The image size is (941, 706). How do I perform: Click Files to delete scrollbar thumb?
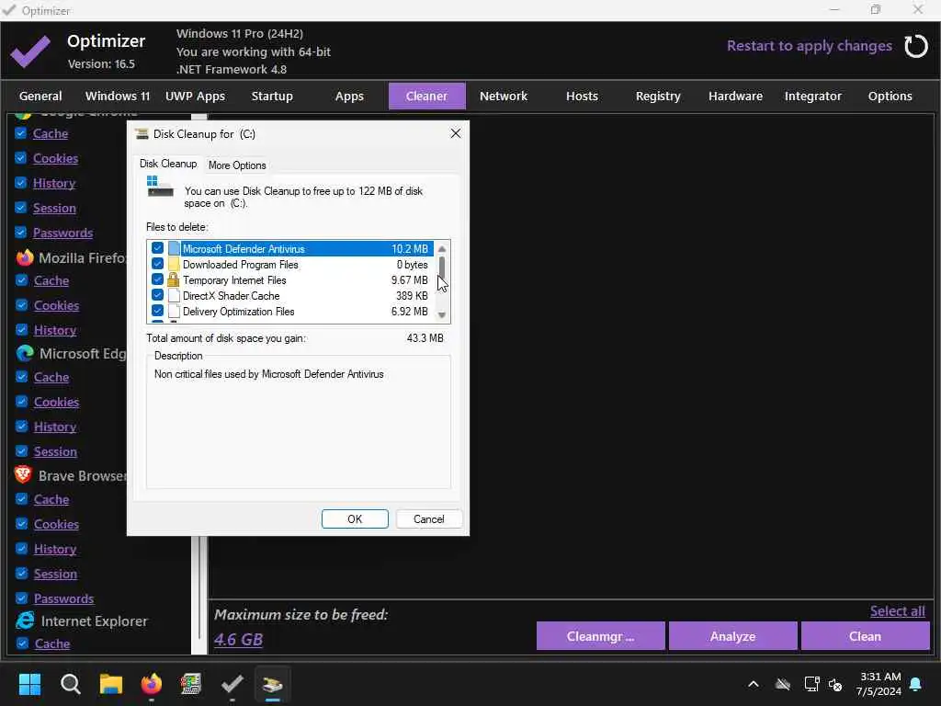tap(442, 268)
